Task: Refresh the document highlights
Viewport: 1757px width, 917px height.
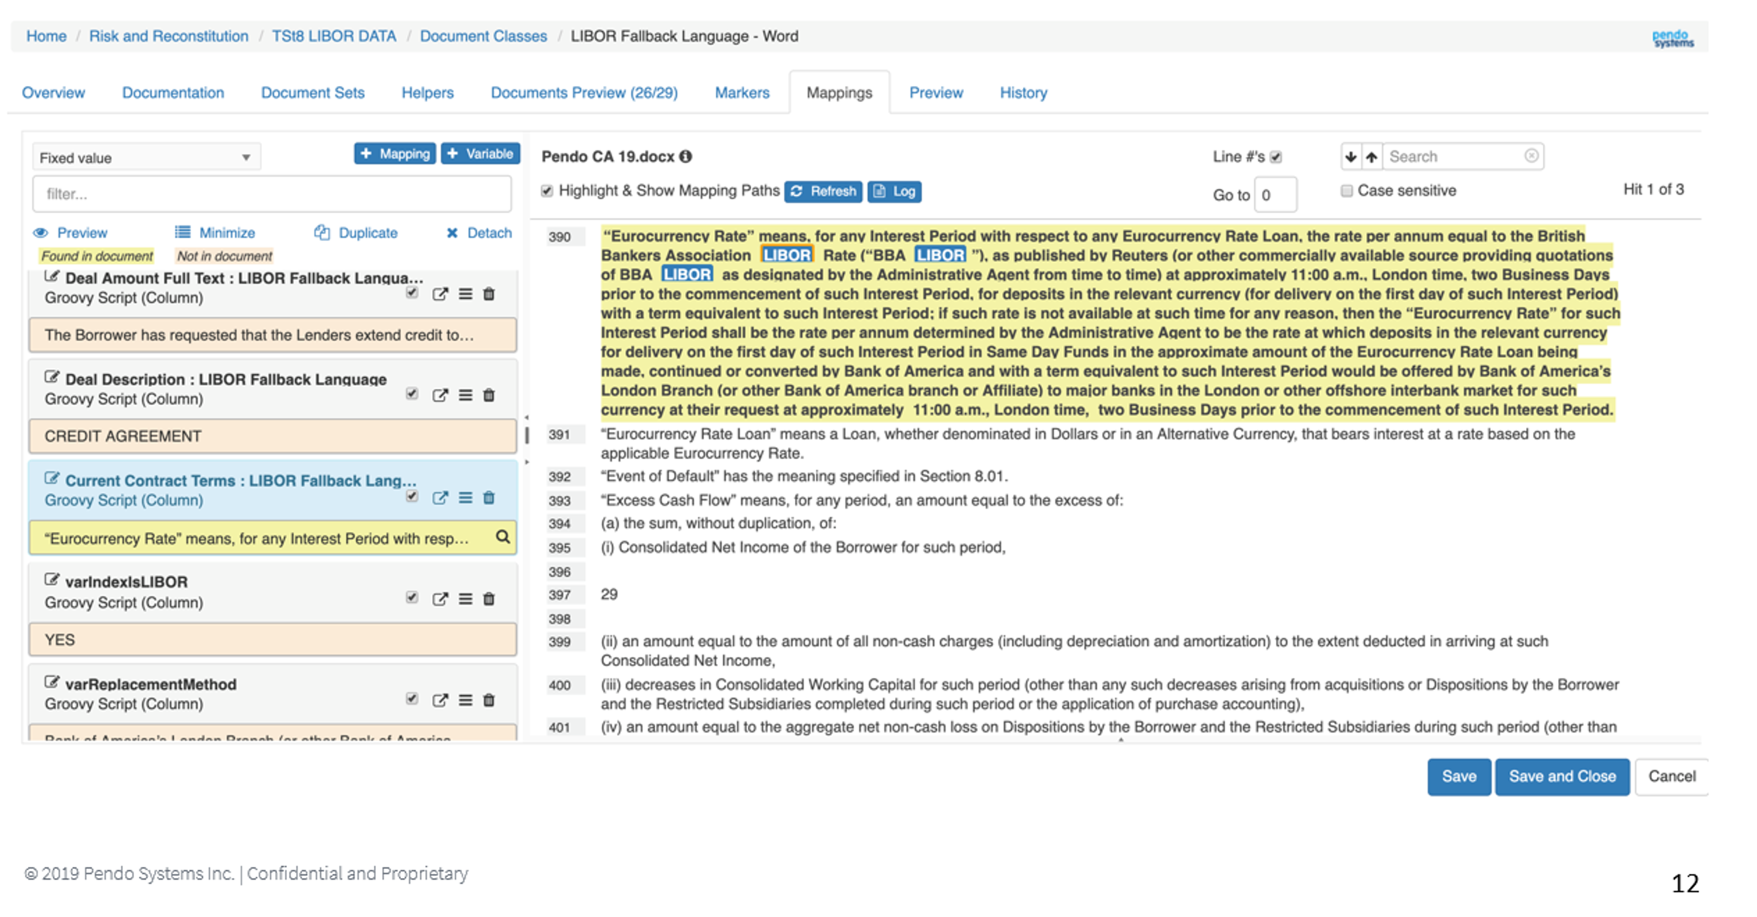Action: click(823, 192)
